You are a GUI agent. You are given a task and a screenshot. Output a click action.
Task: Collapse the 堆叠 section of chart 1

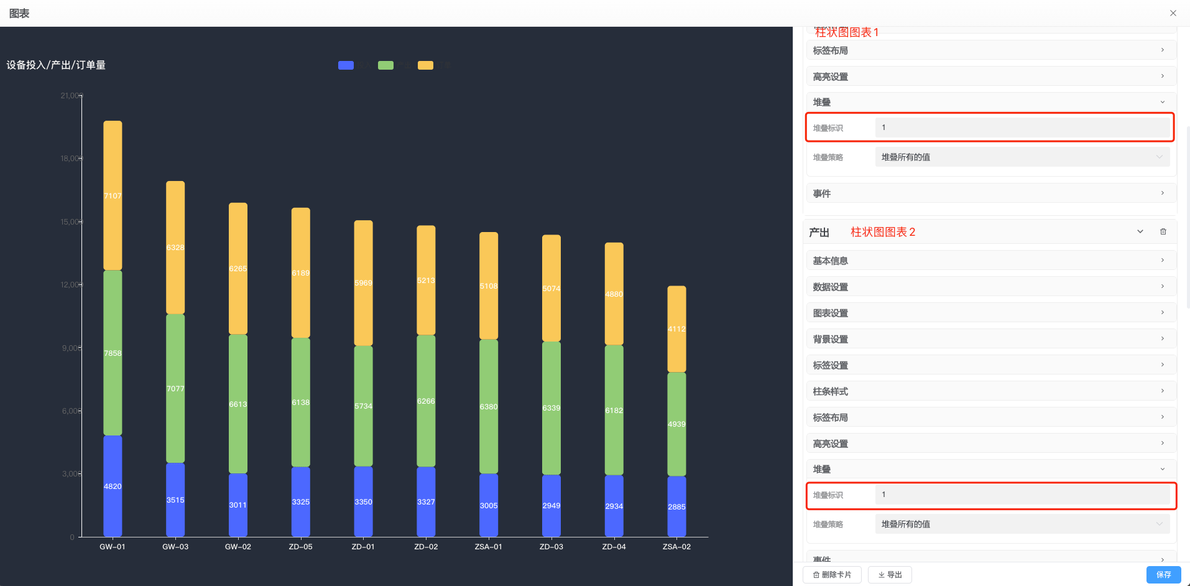[x=1161, y=101]
